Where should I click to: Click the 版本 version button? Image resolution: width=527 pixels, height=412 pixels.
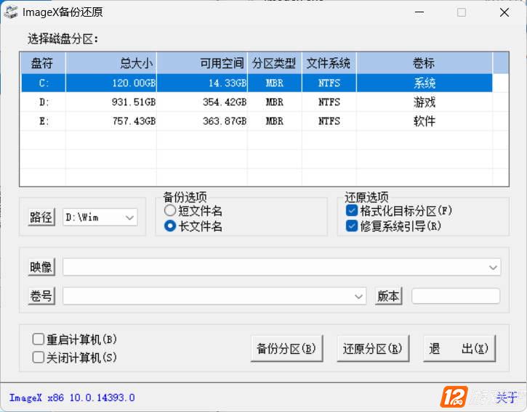click(389, 296)
